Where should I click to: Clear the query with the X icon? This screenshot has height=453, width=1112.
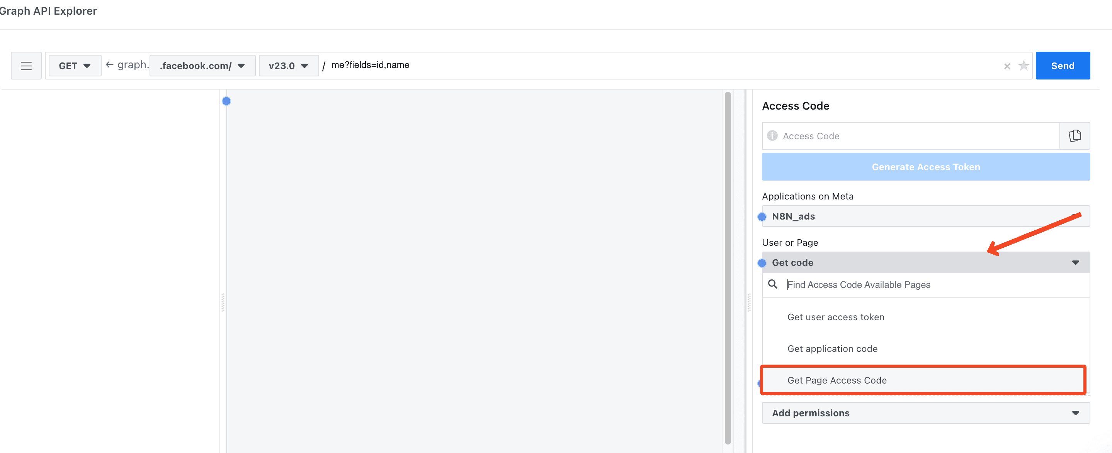click(x=1007, y=66)
